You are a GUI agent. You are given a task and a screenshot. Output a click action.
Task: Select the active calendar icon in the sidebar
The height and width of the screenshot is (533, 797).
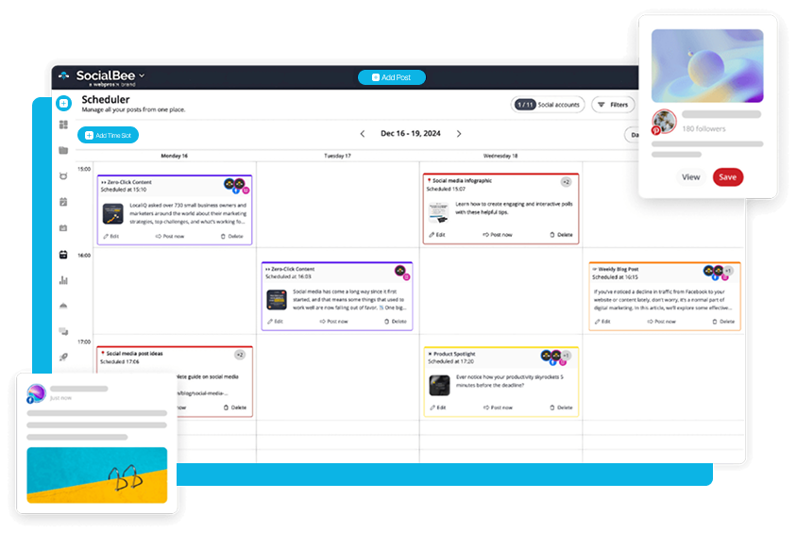click(63, 254)
